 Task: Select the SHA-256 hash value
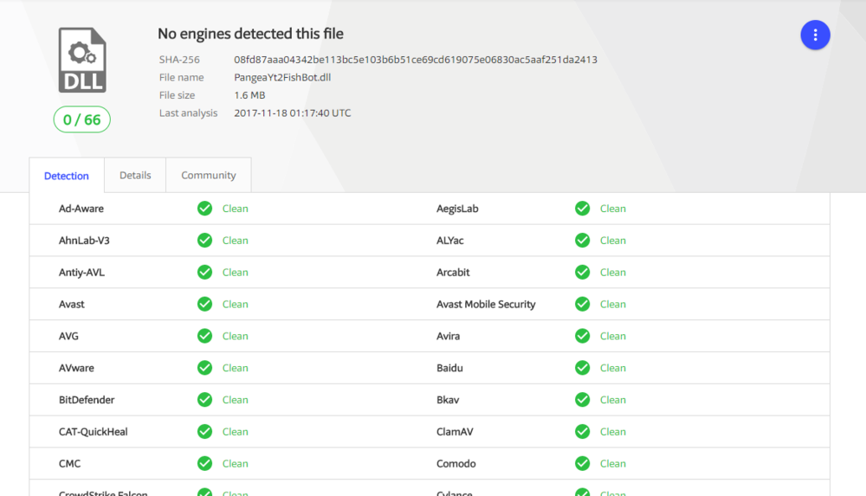(x=416, y=60)
